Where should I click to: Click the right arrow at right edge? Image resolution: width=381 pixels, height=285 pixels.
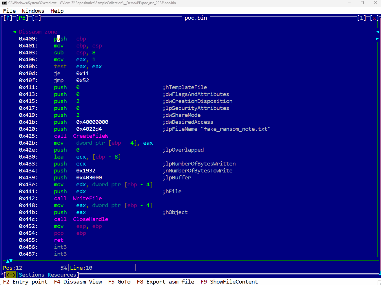click(378, 38)
